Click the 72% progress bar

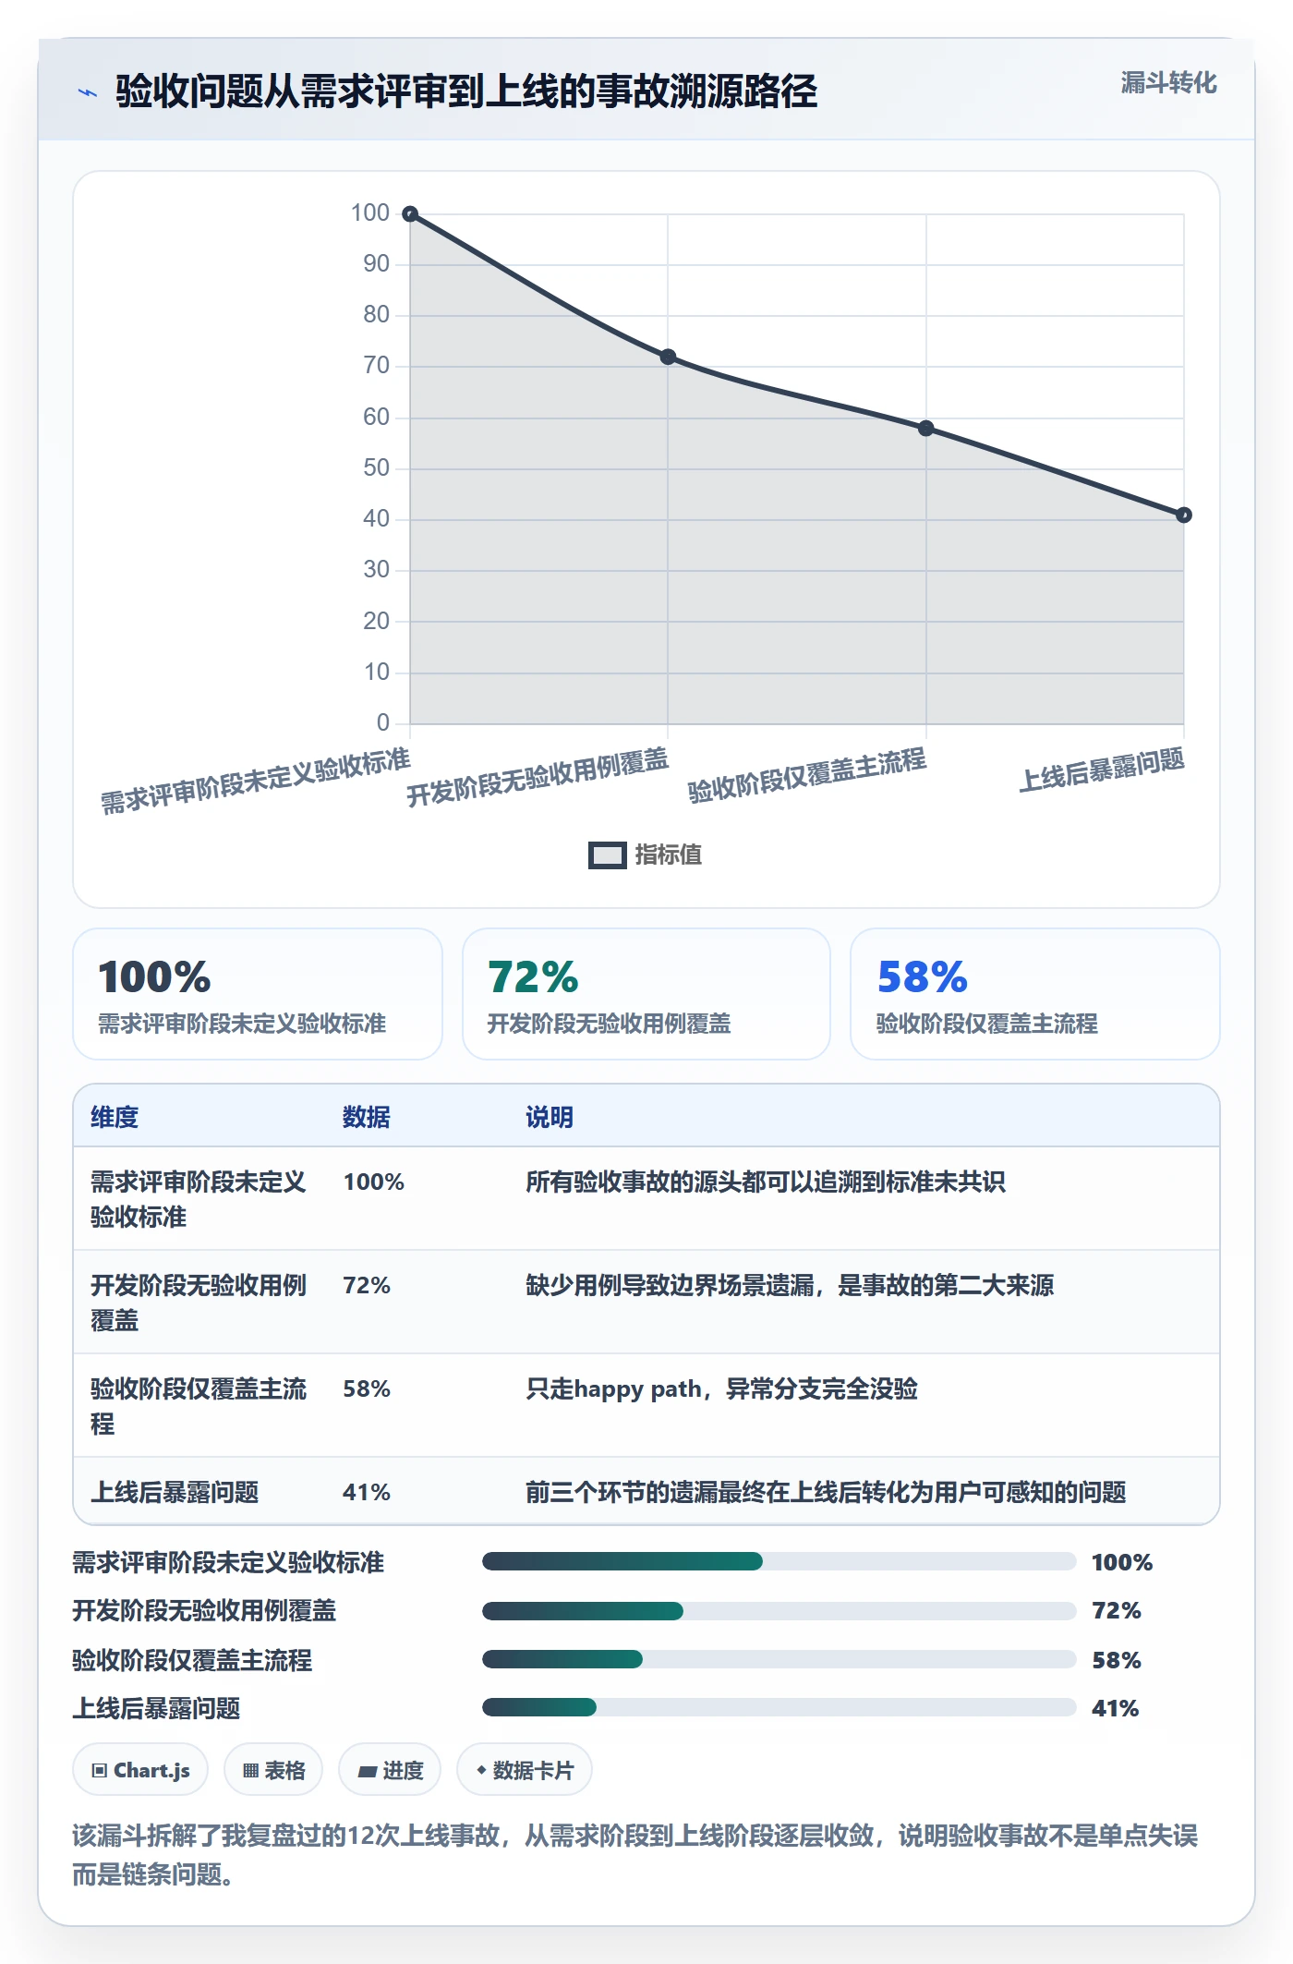779,1611
